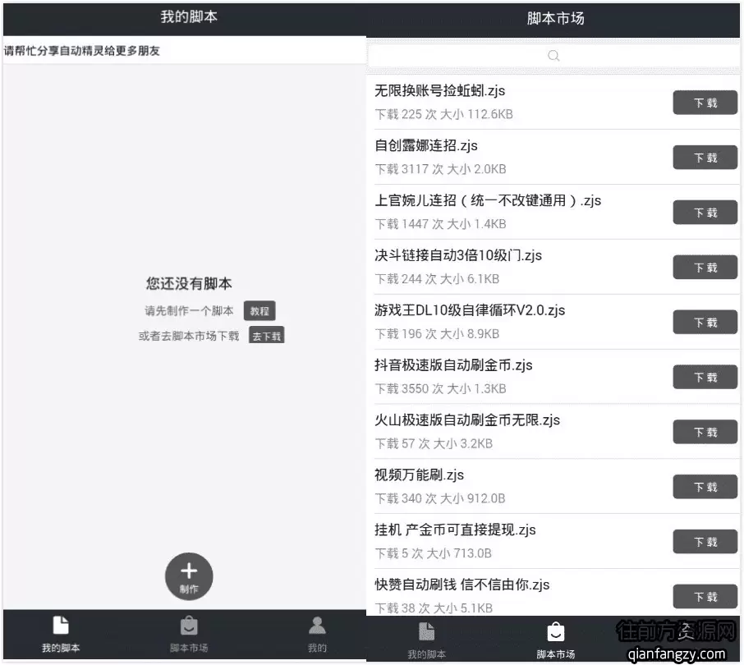Download 视频万能刷.zjs script
The height and width of the screenshot is (665, 744).
(705, 487)
